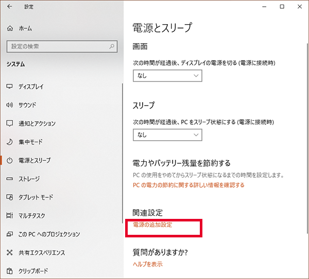Open ホーム settings page

pyautogui.click(x=25, y=28)
